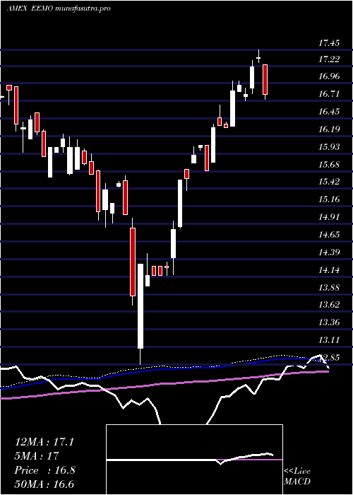
Task: Click inside the MACD indicator panel
Action: point(194,460)
